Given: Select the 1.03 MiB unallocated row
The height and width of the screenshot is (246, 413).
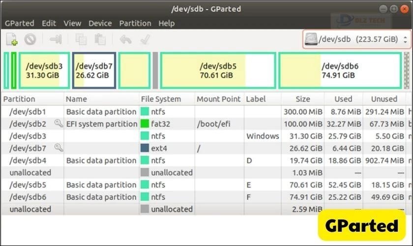Looking at the screenshot, I should click(x=206, y=172).
